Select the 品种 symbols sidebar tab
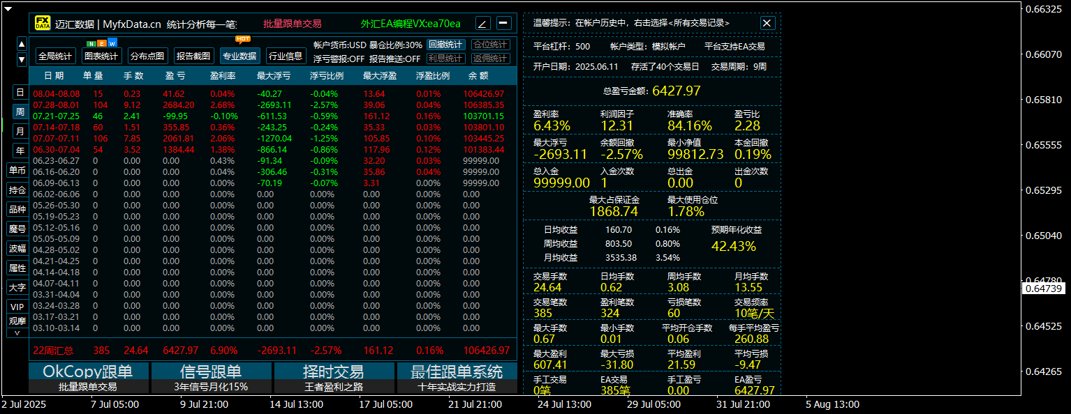This screenshot has width=1071, height=414. click(x=17, y=210)
